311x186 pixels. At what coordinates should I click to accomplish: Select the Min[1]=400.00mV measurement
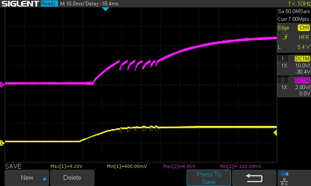coord(127,166)
